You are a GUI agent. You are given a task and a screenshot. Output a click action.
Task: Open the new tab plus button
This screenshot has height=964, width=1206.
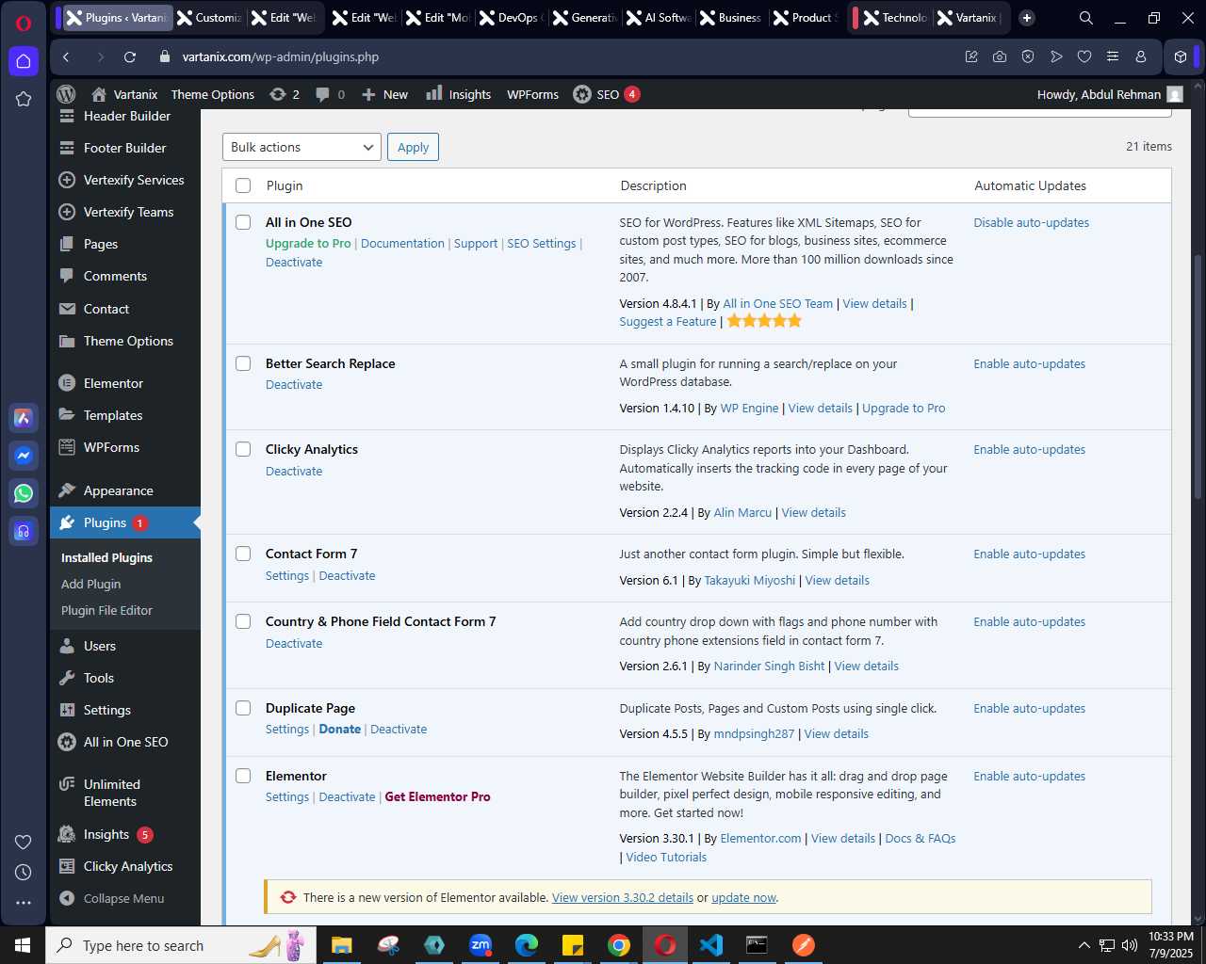[x=1027, y=18]
